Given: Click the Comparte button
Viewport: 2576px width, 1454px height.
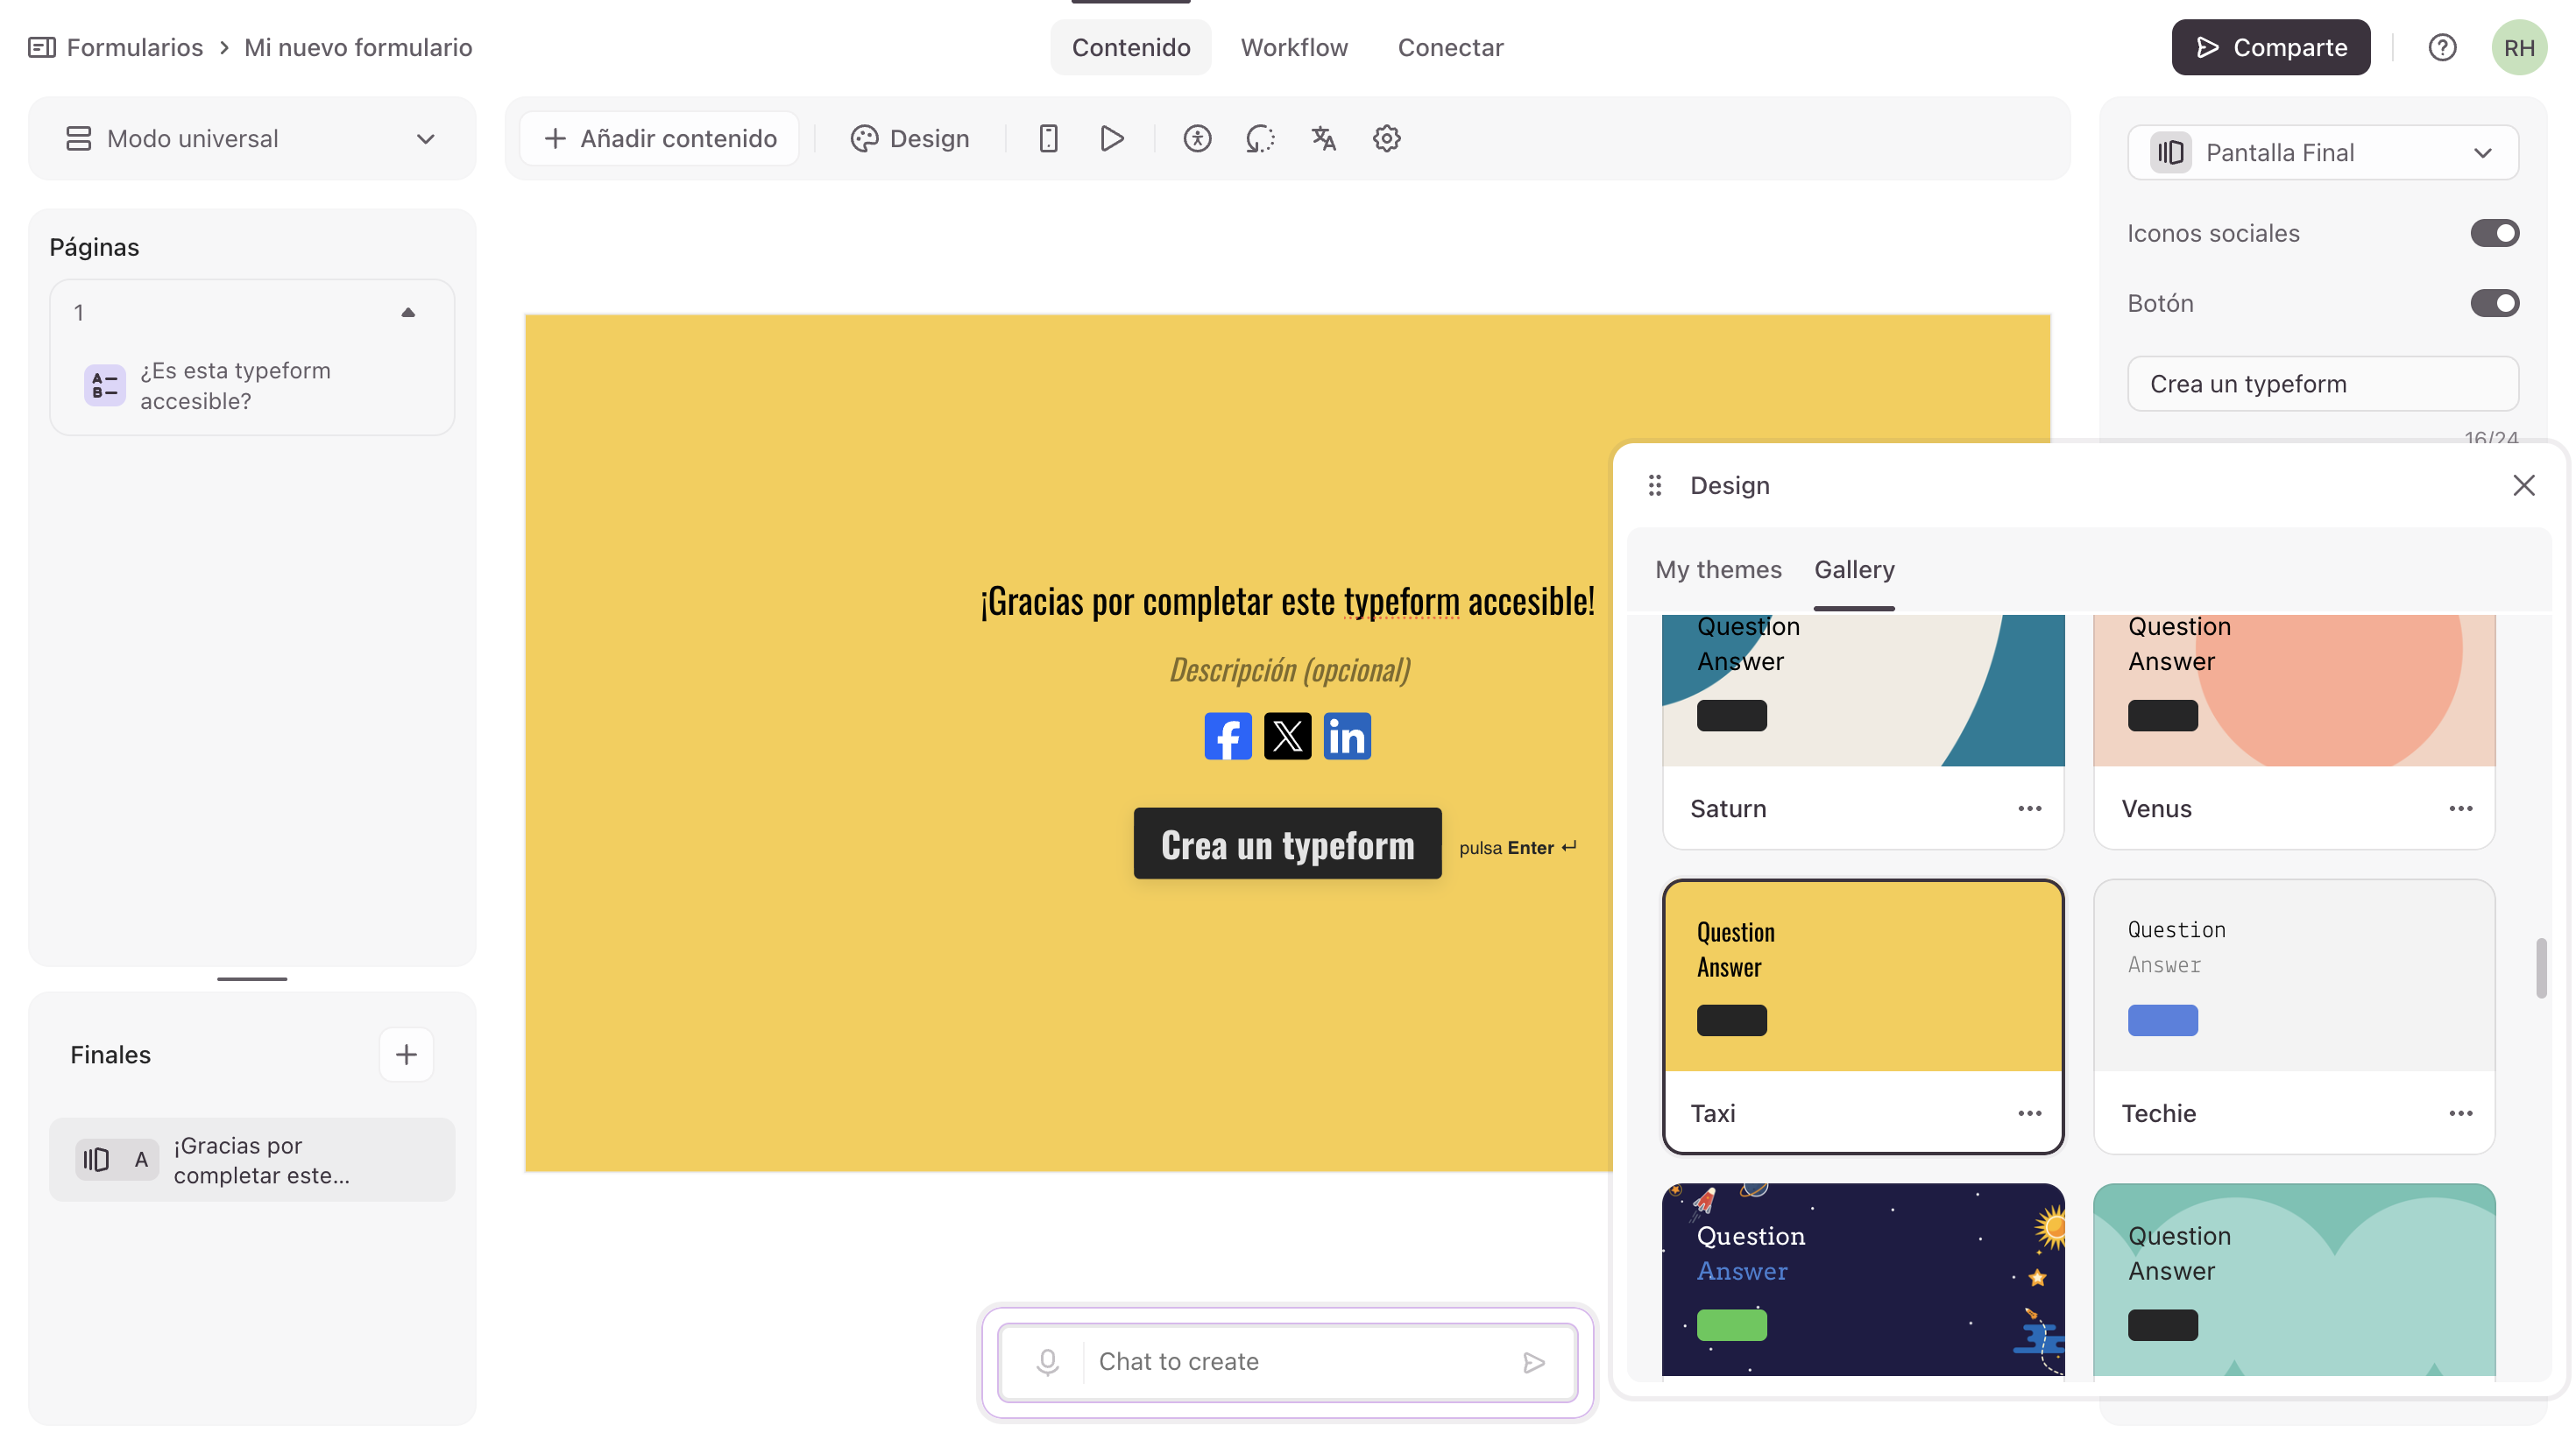Looking at the screenshot, I should 2270,47.
